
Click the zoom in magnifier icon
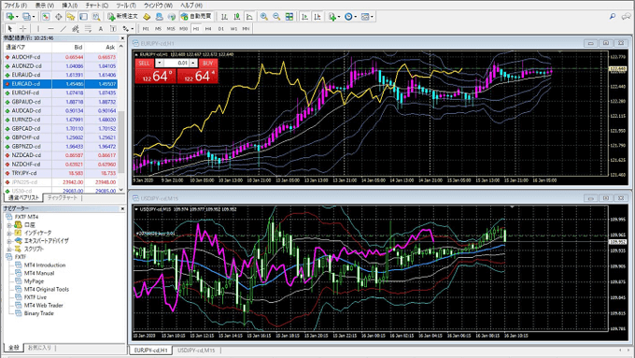(x=264, y=17)
